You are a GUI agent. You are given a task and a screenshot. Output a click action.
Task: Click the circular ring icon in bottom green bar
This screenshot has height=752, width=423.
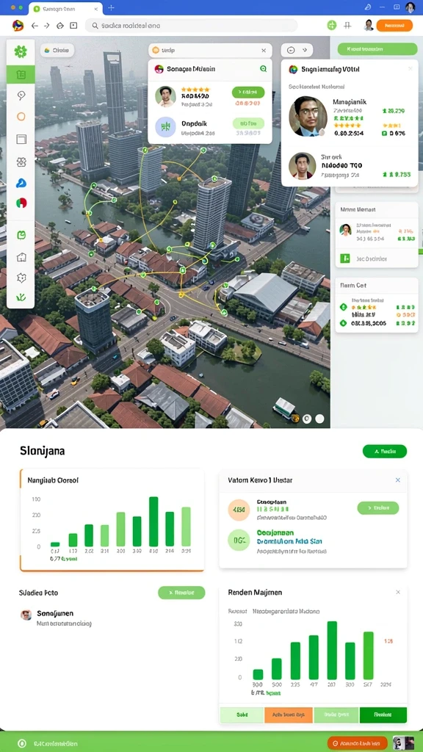pyautogui.click(x=21, y=743)
